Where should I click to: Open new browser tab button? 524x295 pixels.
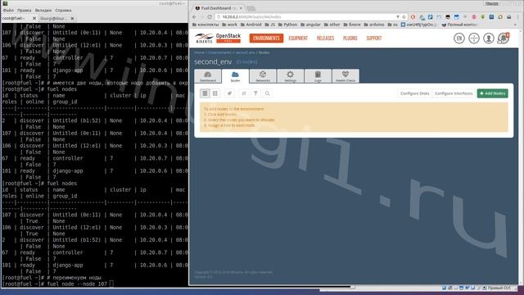pyautogui.click(x=251, y=8)
